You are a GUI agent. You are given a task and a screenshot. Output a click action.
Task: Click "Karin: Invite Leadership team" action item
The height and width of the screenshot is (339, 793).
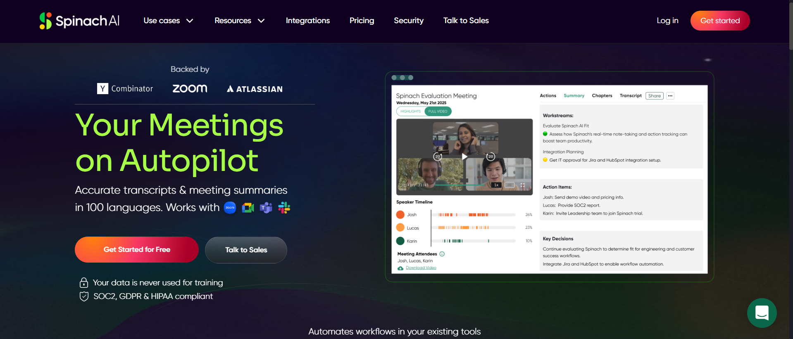(593, 213)
